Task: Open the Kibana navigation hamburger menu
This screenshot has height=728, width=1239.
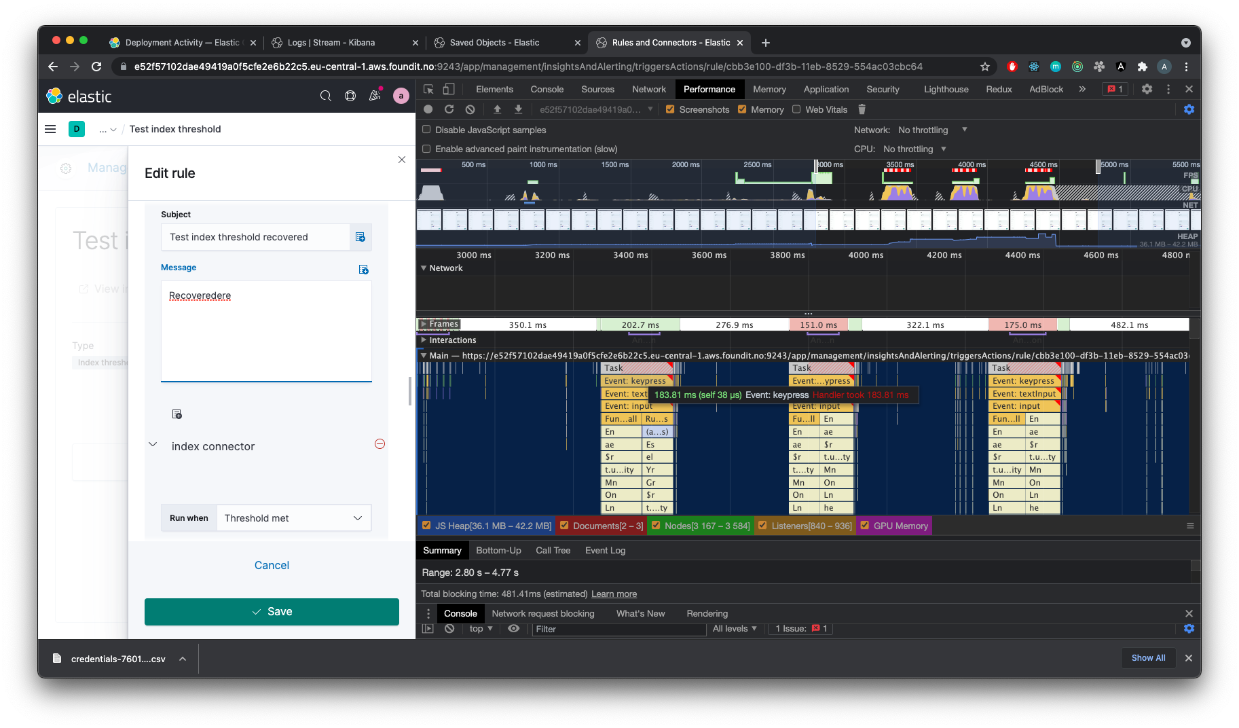Action: click(50, 129)
